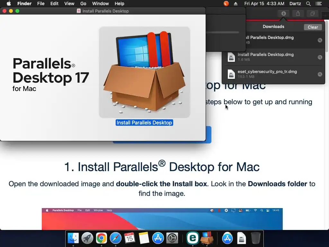The height and width of the screenshot is (247, 329).
Task: Zoom the Install Parallels Desktop window
Action: click(17, 11)
